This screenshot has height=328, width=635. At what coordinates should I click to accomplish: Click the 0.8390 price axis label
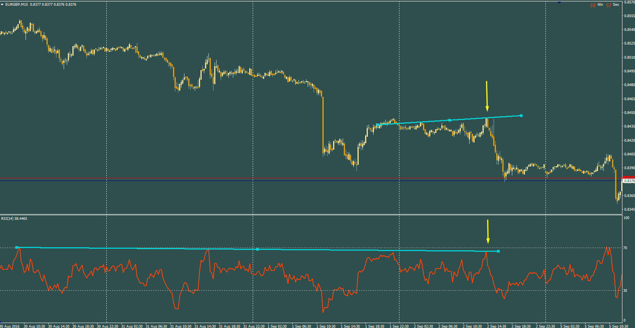pyautogui.click(x=629, y=168)
